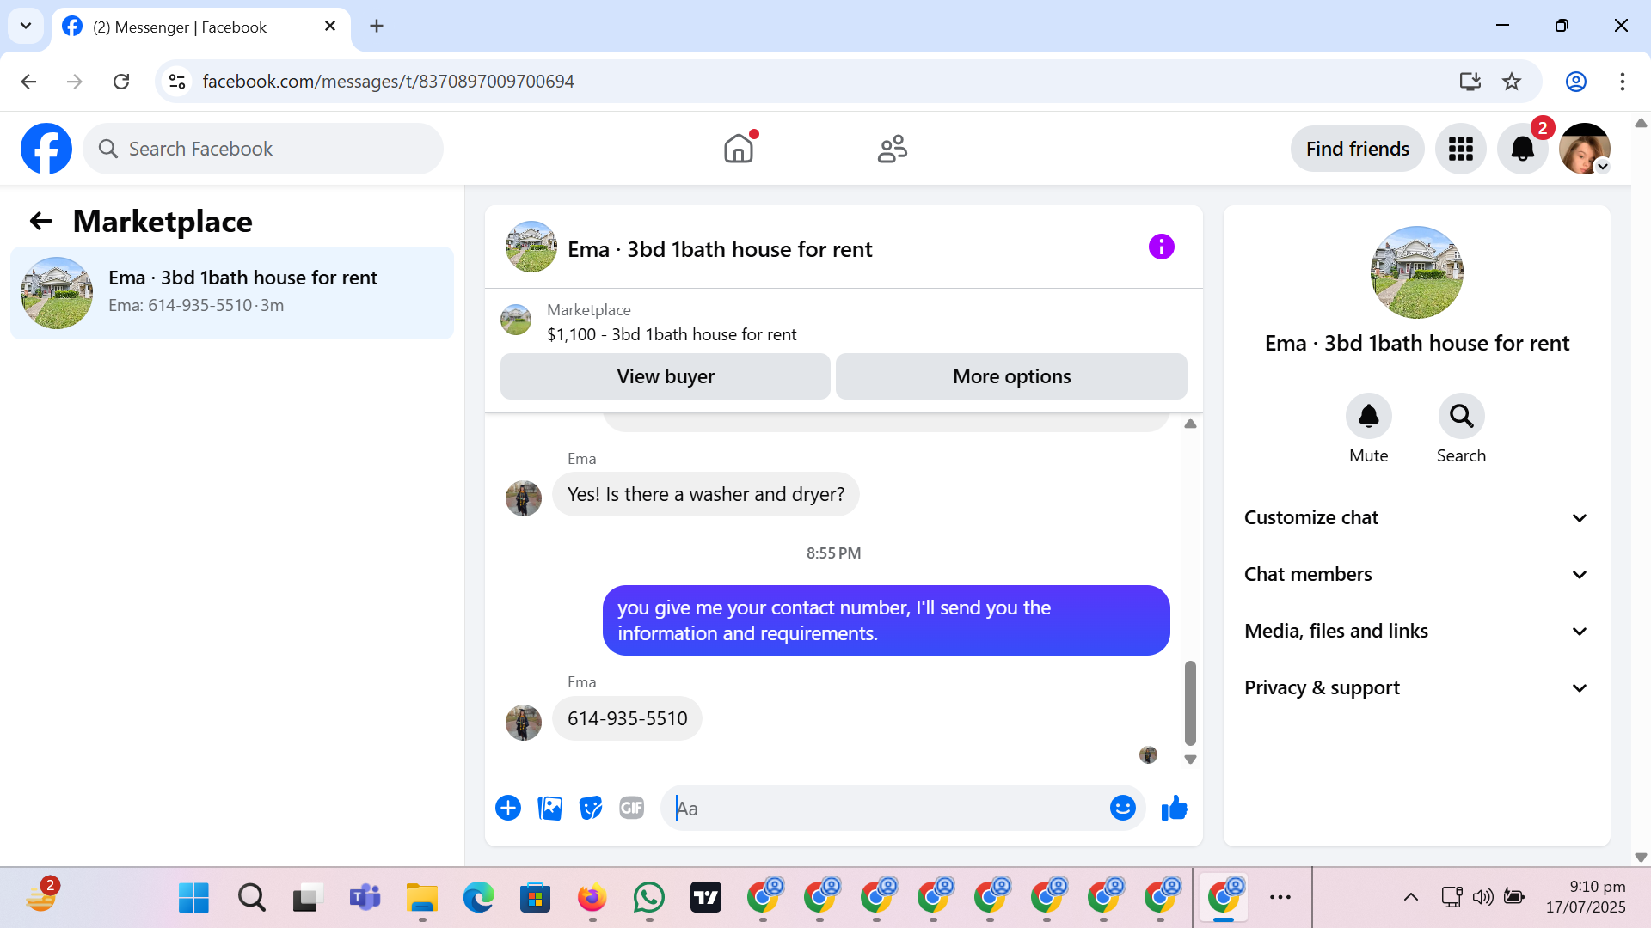Open the chat header title Ema 3bd 1bath

pos(720,249)
